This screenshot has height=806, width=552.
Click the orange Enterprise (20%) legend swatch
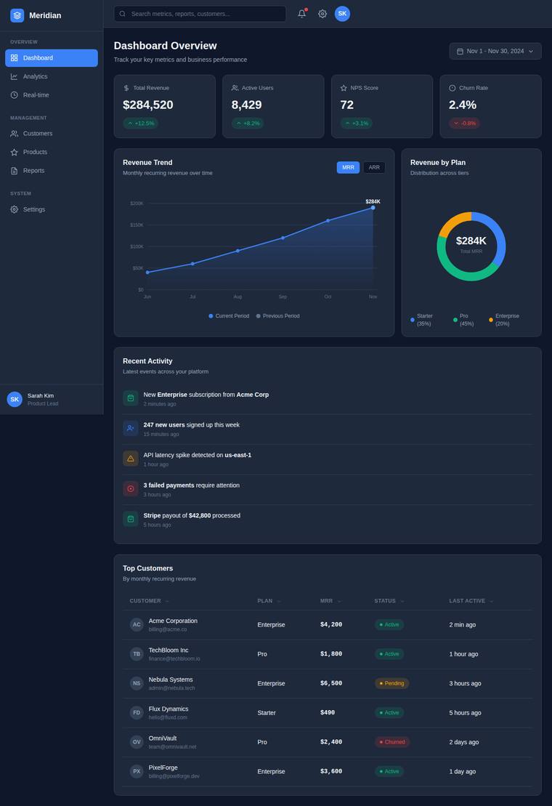click(491, 320)
